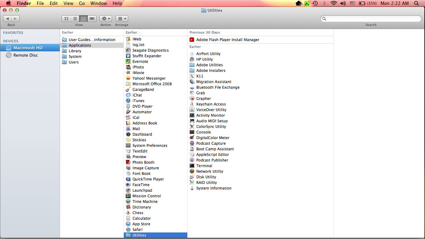The width and height of the screenshot is (425, 239).
Task: Open the Apple menu
Action: point(8,3)
